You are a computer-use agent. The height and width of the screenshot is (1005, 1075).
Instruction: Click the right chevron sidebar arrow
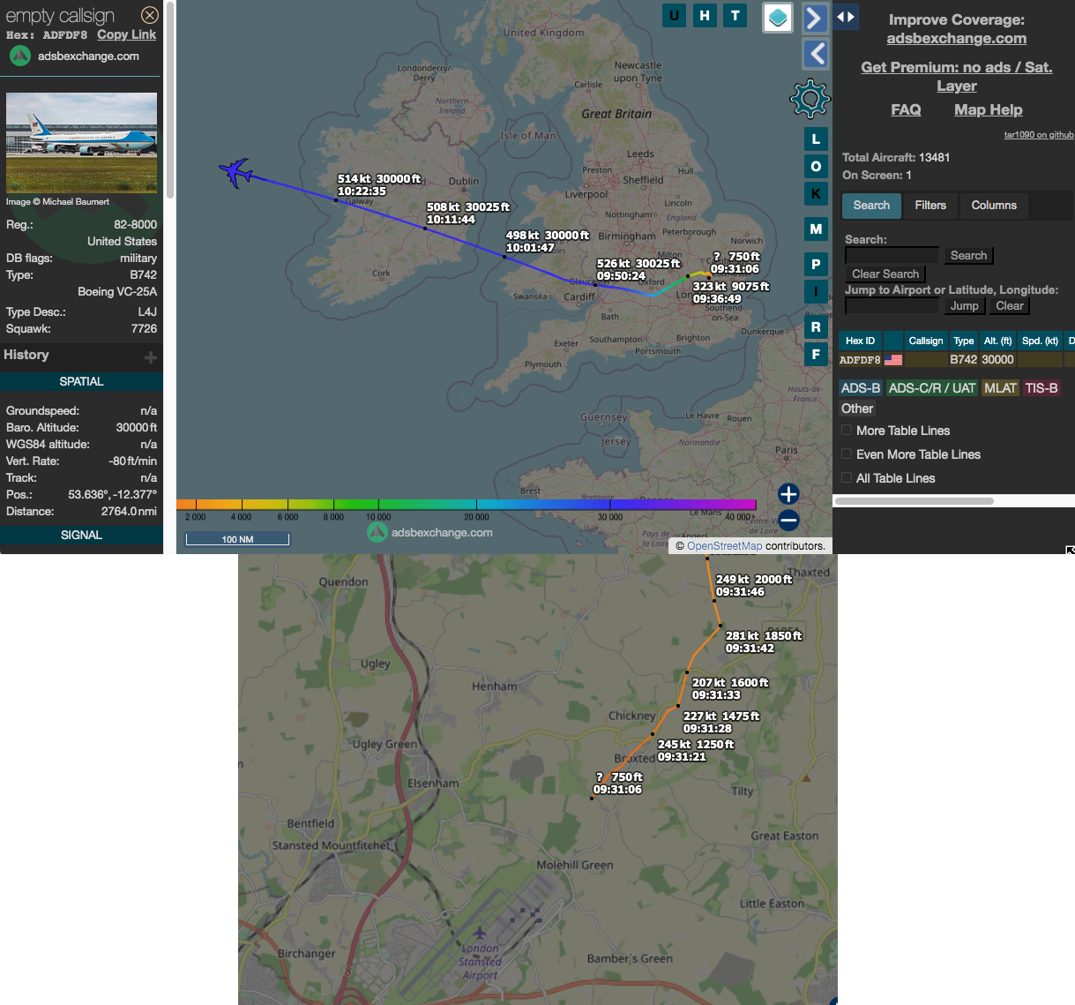pyautogui.click(x=815, y=18)
